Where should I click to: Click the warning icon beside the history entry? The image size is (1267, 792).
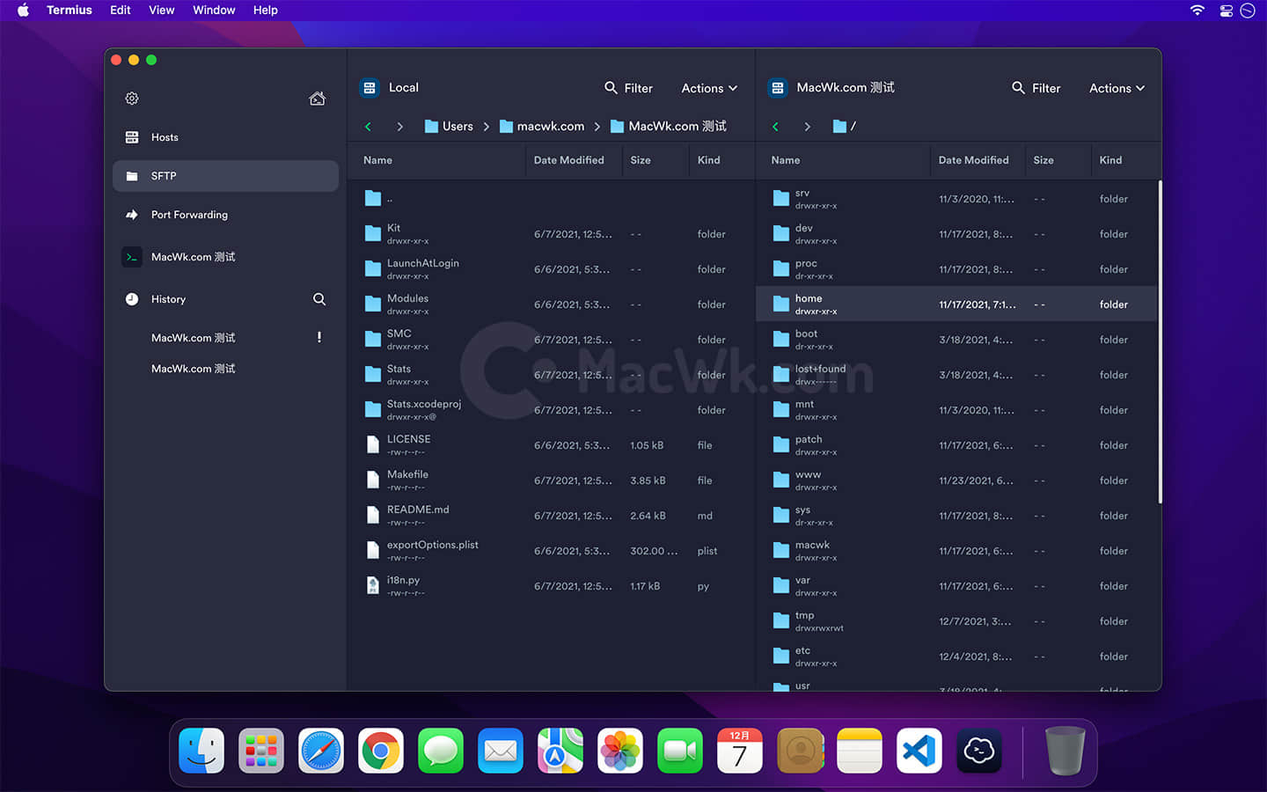click(x=319, y=337)
